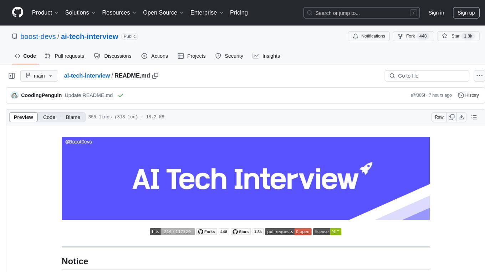Open the Pricing page
The image size is (485, 272).
(239, 12)
